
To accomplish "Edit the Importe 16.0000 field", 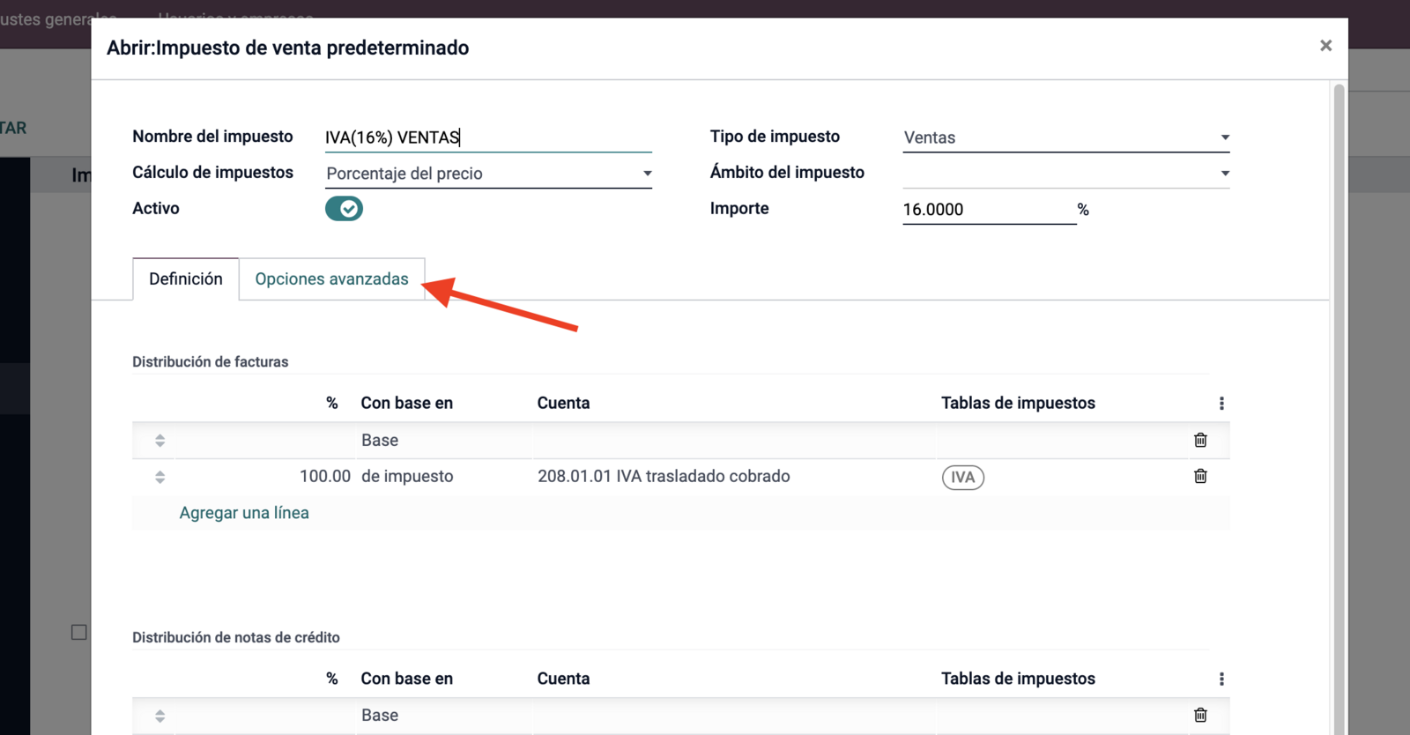I will pyautogui.click(x=989, y=210).
